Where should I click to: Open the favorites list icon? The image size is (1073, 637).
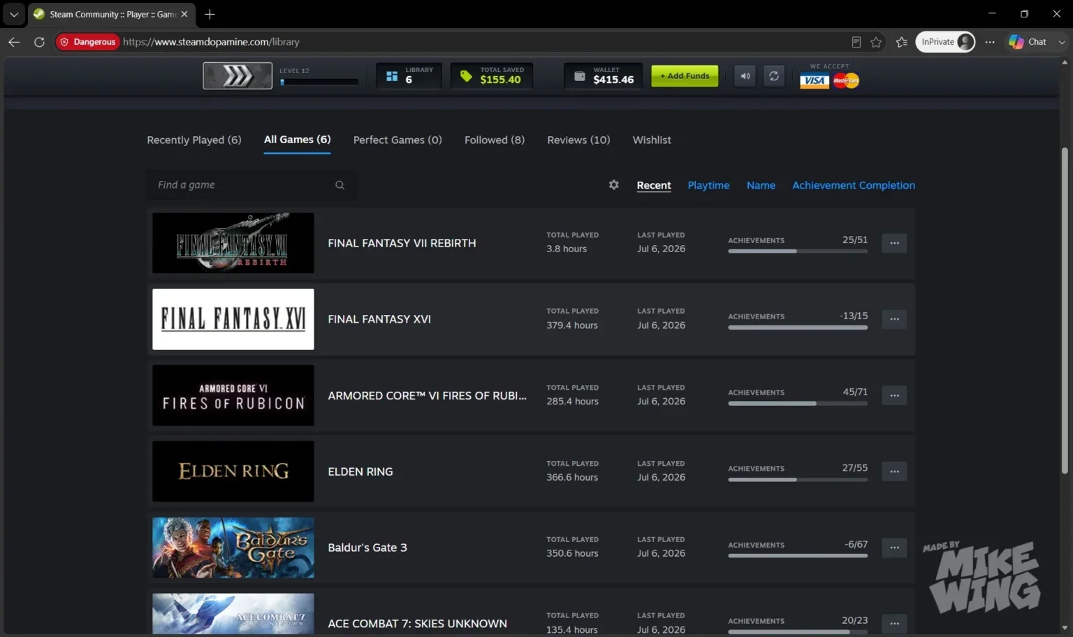pyautogui.click(x=901, y=42)
